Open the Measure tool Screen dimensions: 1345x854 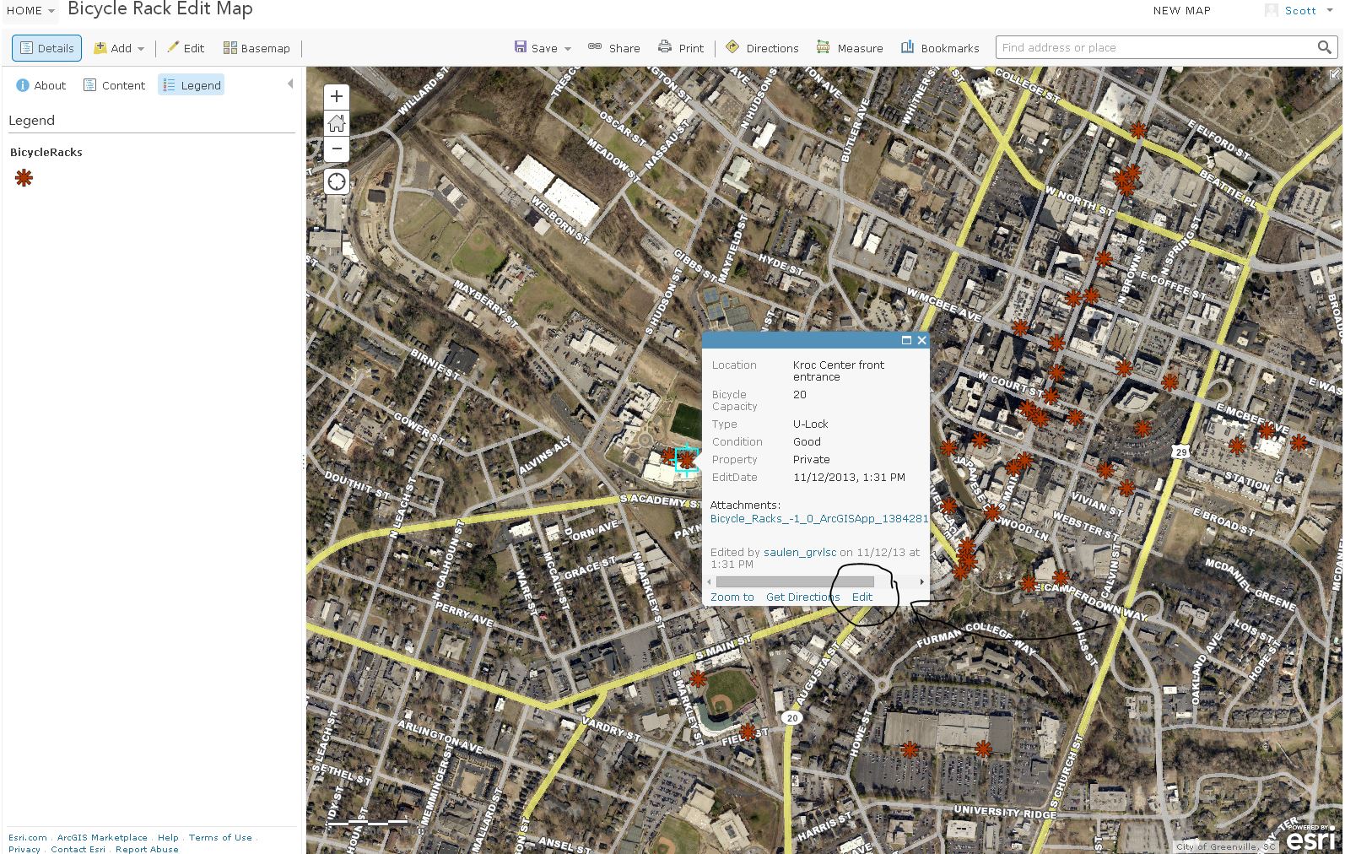(850, 48)
